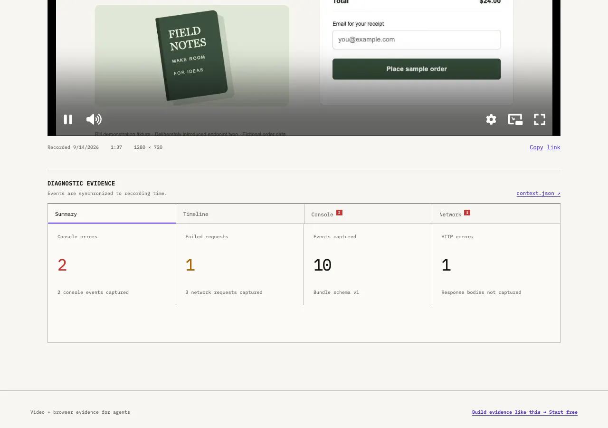Select the "Console errors" card label
The image size is (608, 428).
[77, 237]
